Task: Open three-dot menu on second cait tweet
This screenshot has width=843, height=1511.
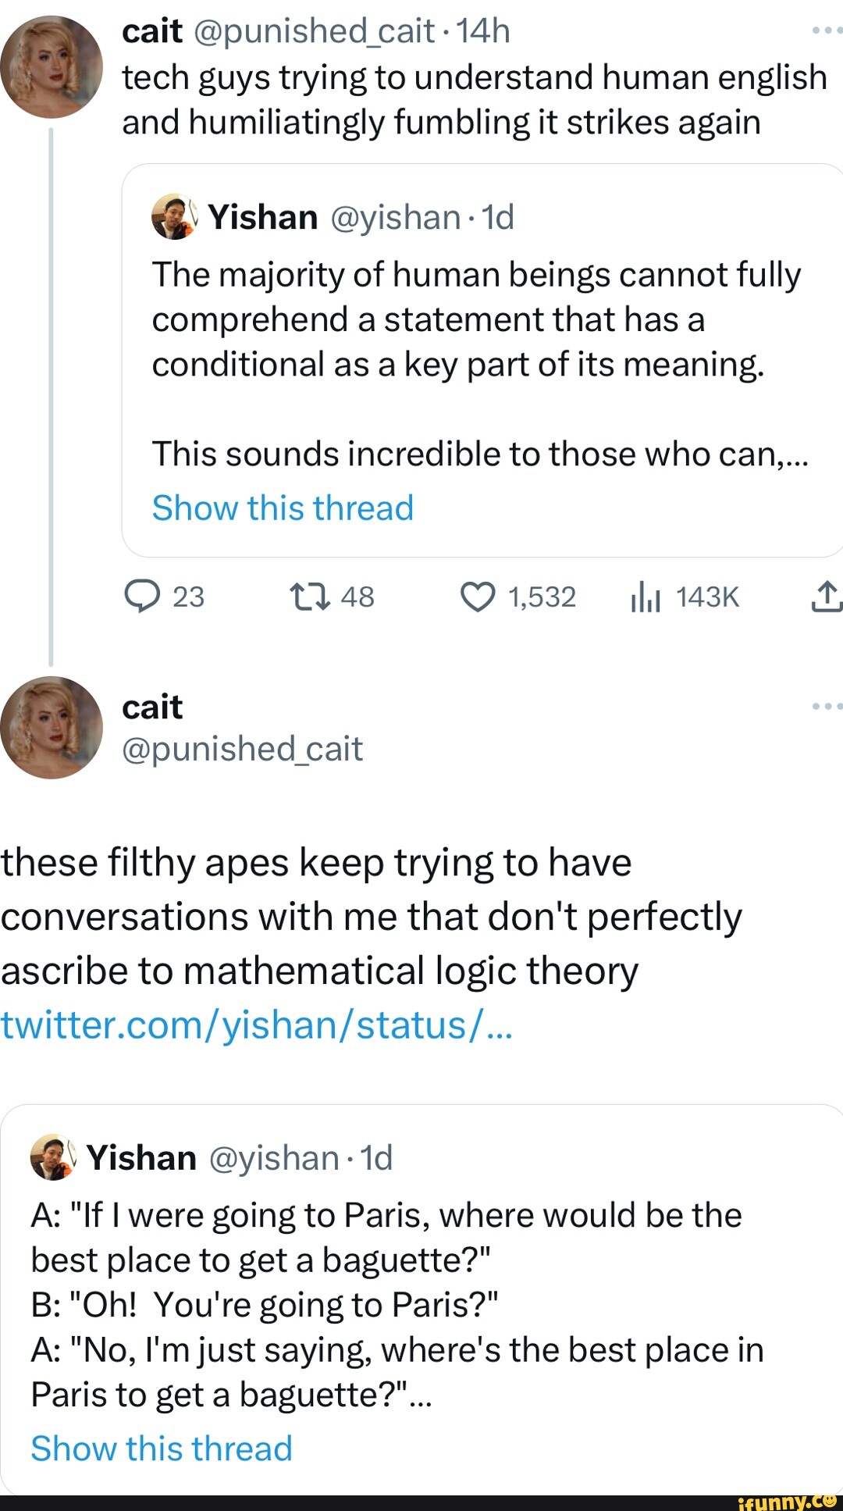Action: click(x=826, y=706)
